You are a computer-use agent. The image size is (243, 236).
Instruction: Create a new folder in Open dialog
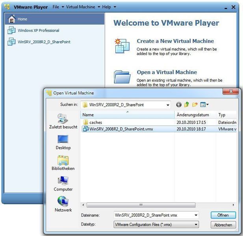[x=195, y=105]
